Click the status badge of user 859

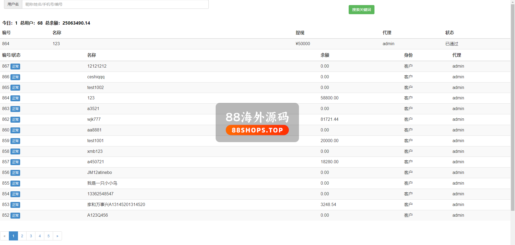[x=15, y=141]
